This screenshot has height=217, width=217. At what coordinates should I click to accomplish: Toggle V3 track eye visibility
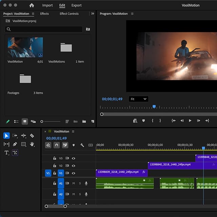[x=74, y=158]
